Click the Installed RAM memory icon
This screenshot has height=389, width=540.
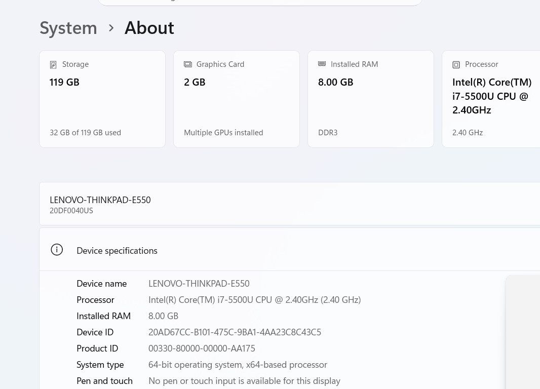322,64
